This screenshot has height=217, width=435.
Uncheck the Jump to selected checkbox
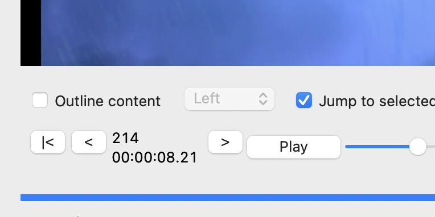coord(304,100)
